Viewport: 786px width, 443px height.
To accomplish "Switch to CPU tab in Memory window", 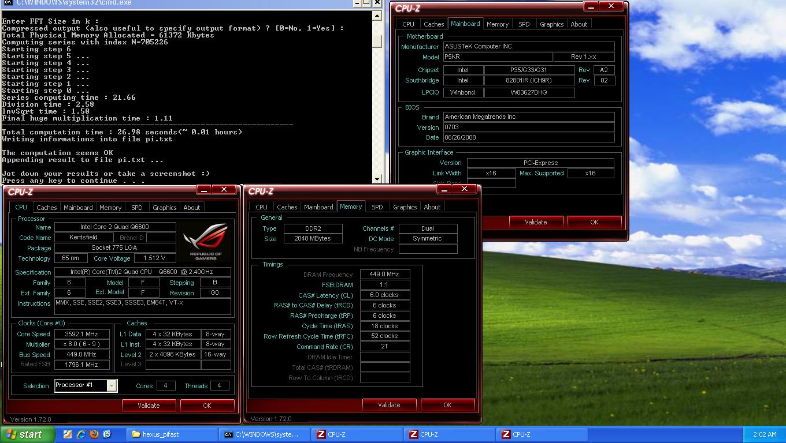I will pos(262,207).
